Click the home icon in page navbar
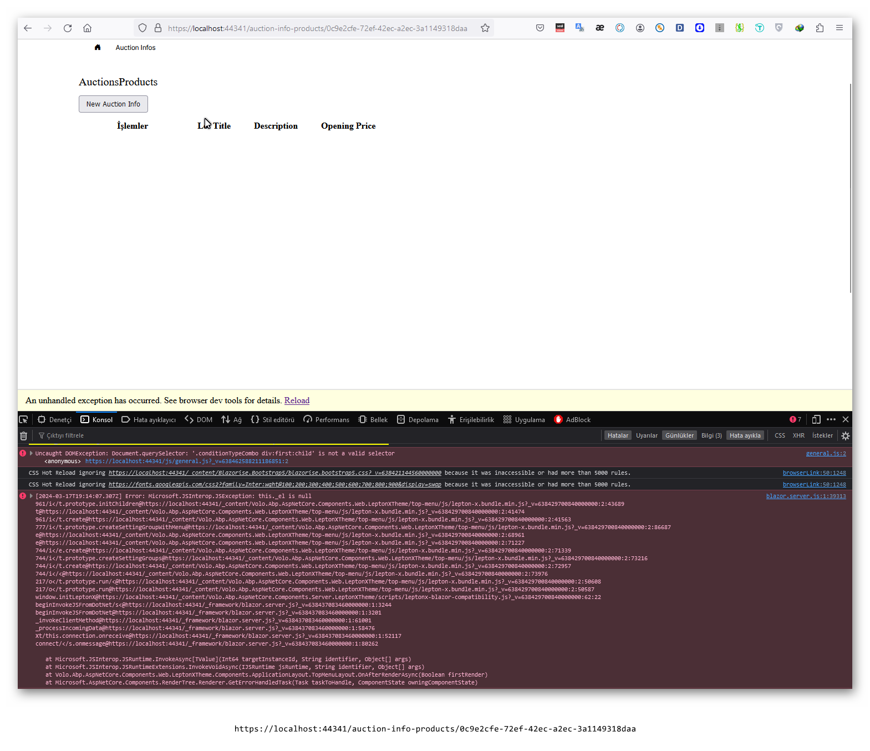Viewport: 870px width, 751px height. tap(98, 48)
